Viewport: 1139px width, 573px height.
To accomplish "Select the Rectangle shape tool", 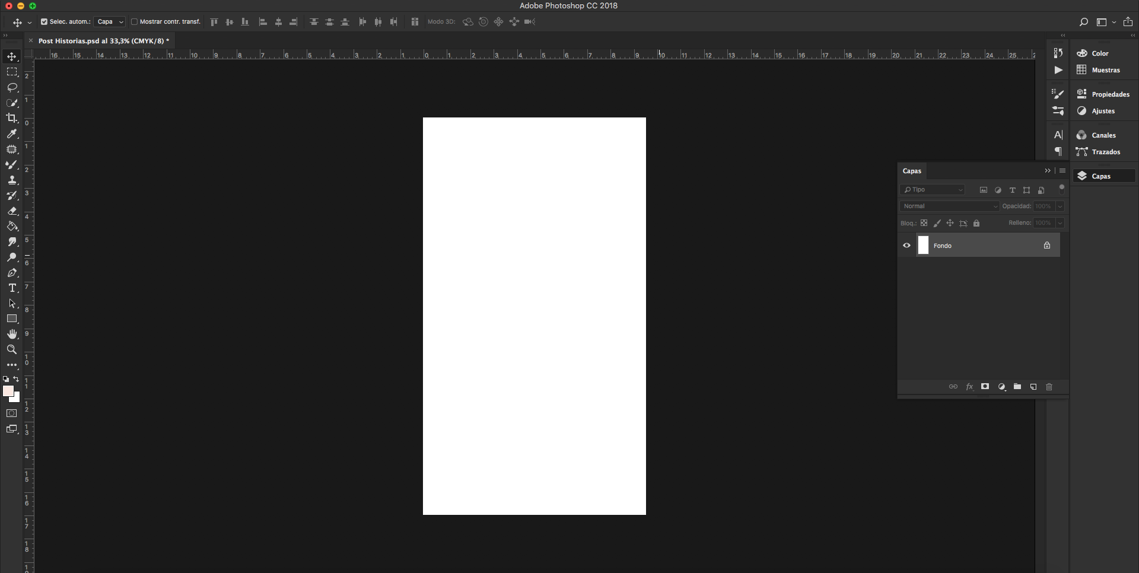I will [x=12, y=319].
